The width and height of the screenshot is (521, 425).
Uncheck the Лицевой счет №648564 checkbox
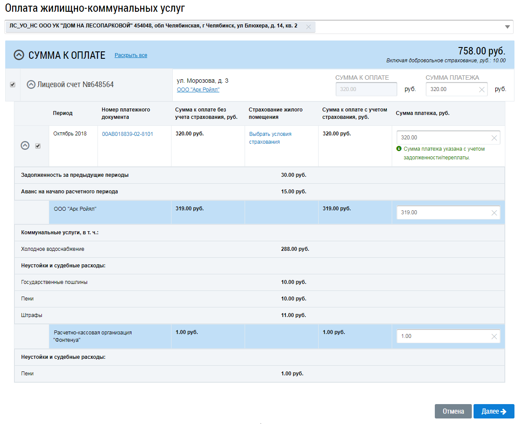click(x=13, y=84)
